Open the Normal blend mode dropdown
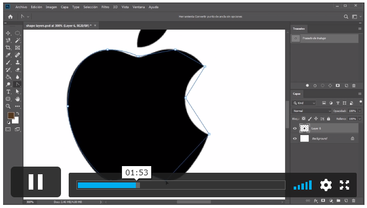 coord(312,111)
